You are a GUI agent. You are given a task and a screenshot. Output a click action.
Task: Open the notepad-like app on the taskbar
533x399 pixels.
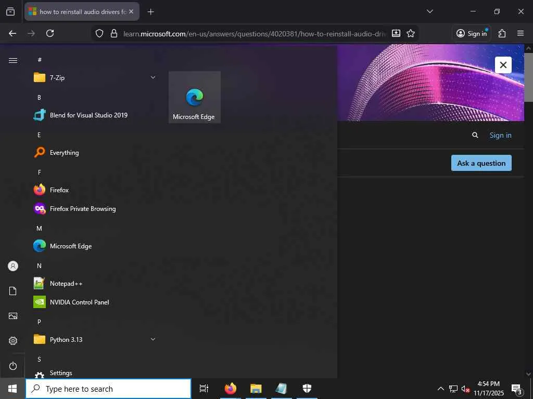(282, 389)
